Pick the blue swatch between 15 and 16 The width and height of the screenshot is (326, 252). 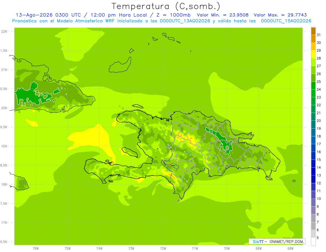[313, 156]
